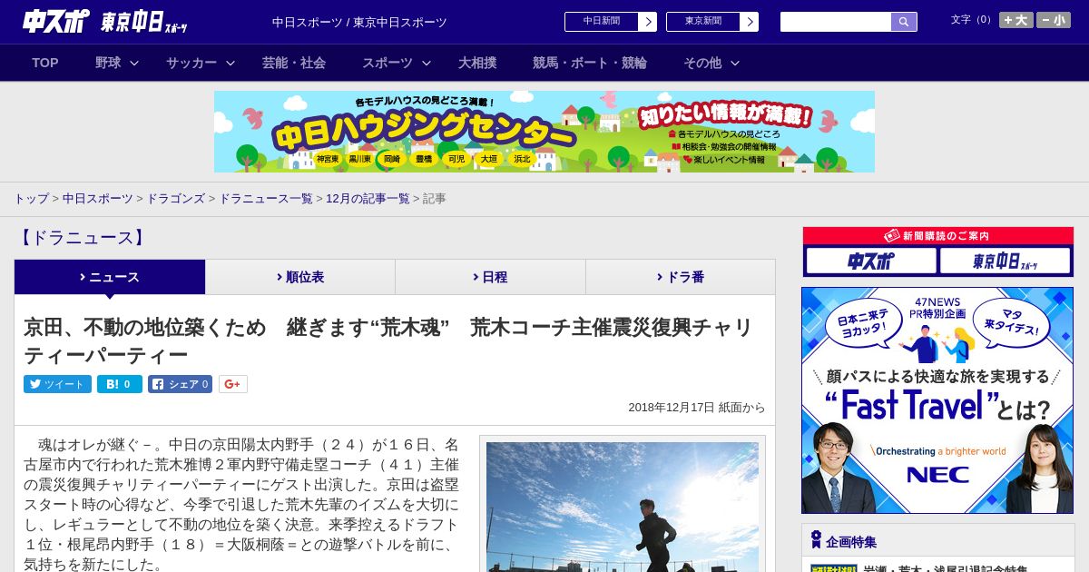Bookmark with Hatena B! button
This screenshot has height=572, width=1089.
coord(120,384)
